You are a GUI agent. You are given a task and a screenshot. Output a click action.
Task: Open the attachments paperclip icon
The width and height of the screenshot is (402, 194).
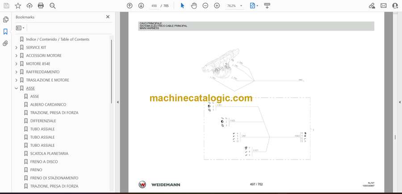[x=6, y=43]
